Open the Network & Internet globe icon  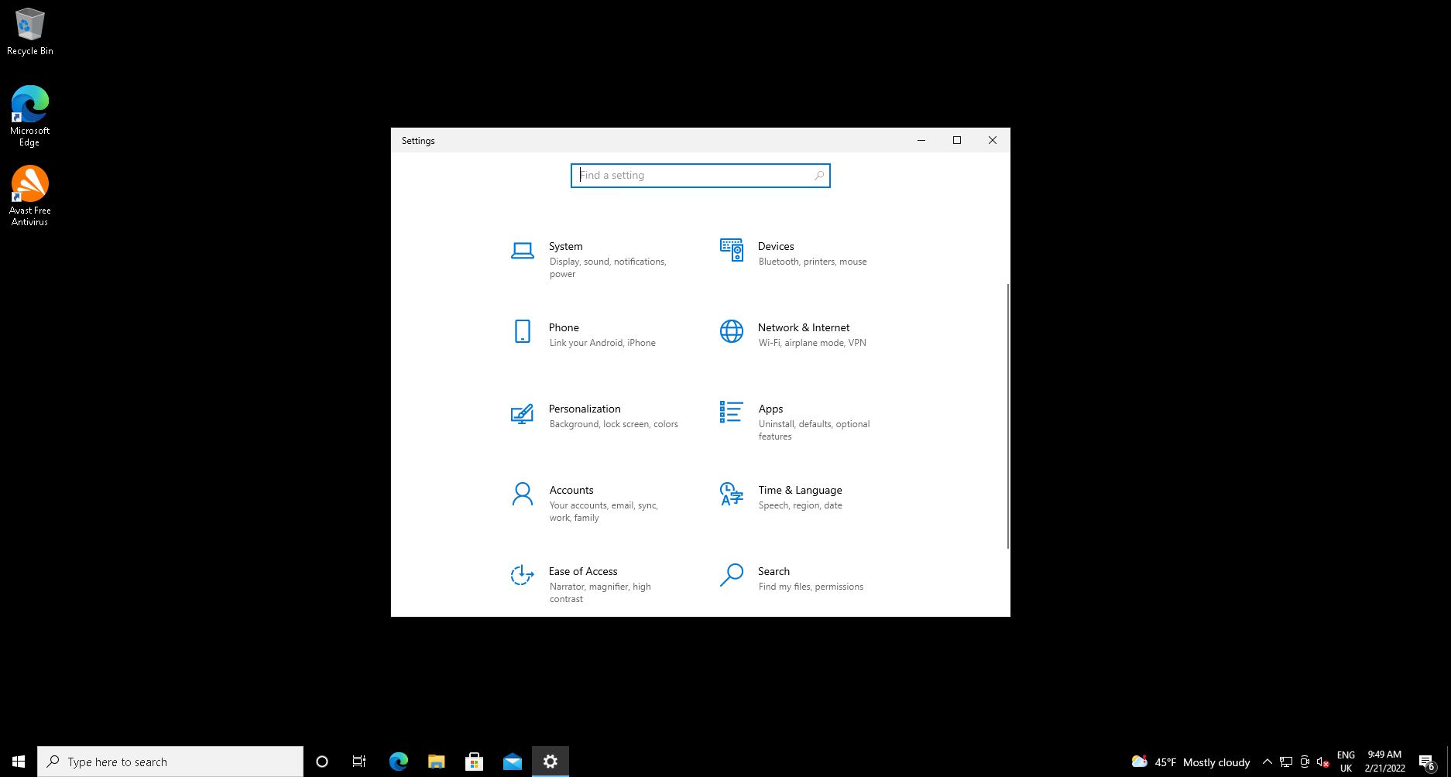[732, 331]
